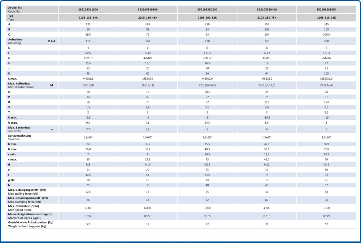Select article number 352105330900 header cell
Screen dimensions: 361x243
pyautogui.click(x=148, y=9)
